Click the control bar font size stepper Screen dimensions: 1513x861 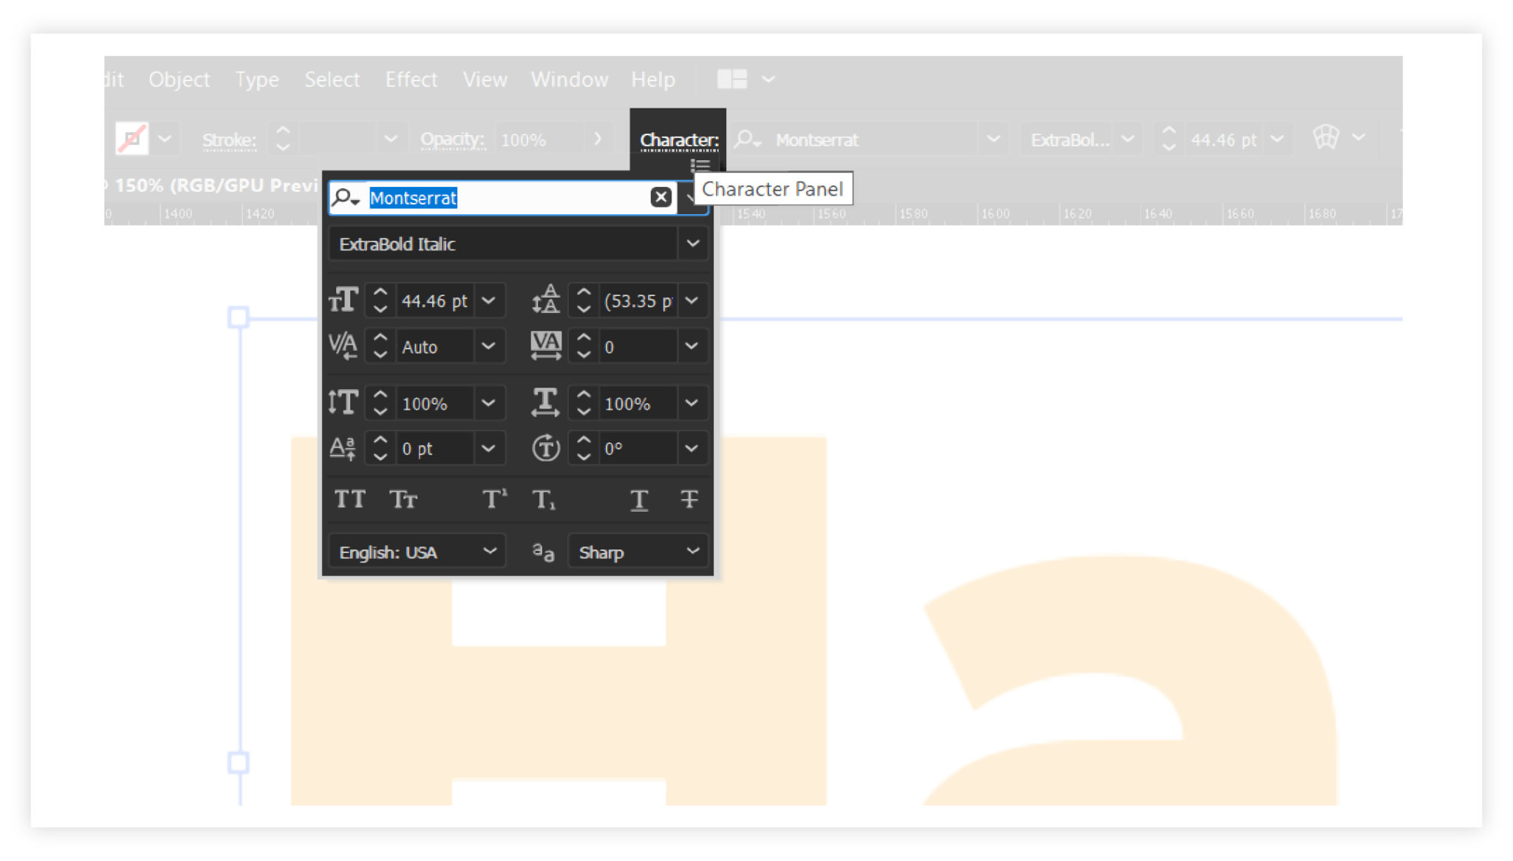pyautogui.click(x=1169, y=139)
